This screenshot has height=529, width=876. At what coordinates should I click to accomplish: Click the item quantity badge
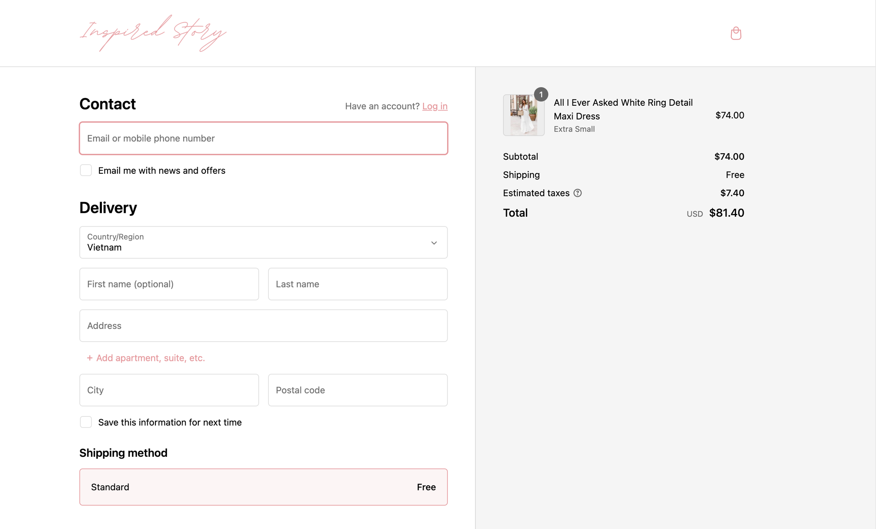541,94
